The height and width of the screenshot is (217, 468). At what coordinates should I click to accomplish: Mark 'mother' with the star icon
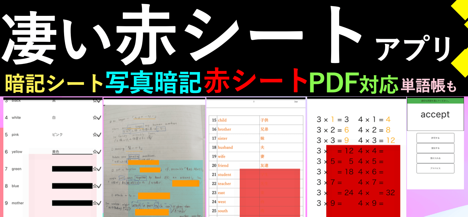[x=95, y=203]
